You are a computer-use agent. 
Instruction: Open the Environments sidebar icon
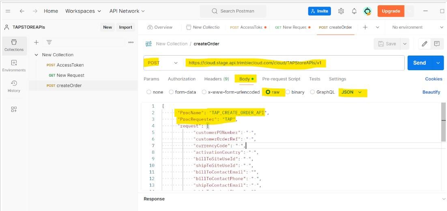coord(14,66)
